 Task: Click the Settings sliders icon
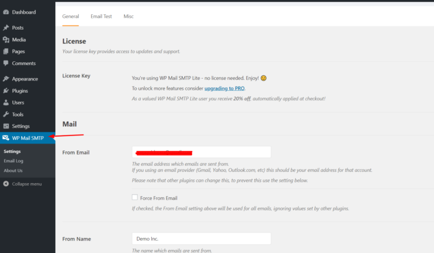pos(6,126)
